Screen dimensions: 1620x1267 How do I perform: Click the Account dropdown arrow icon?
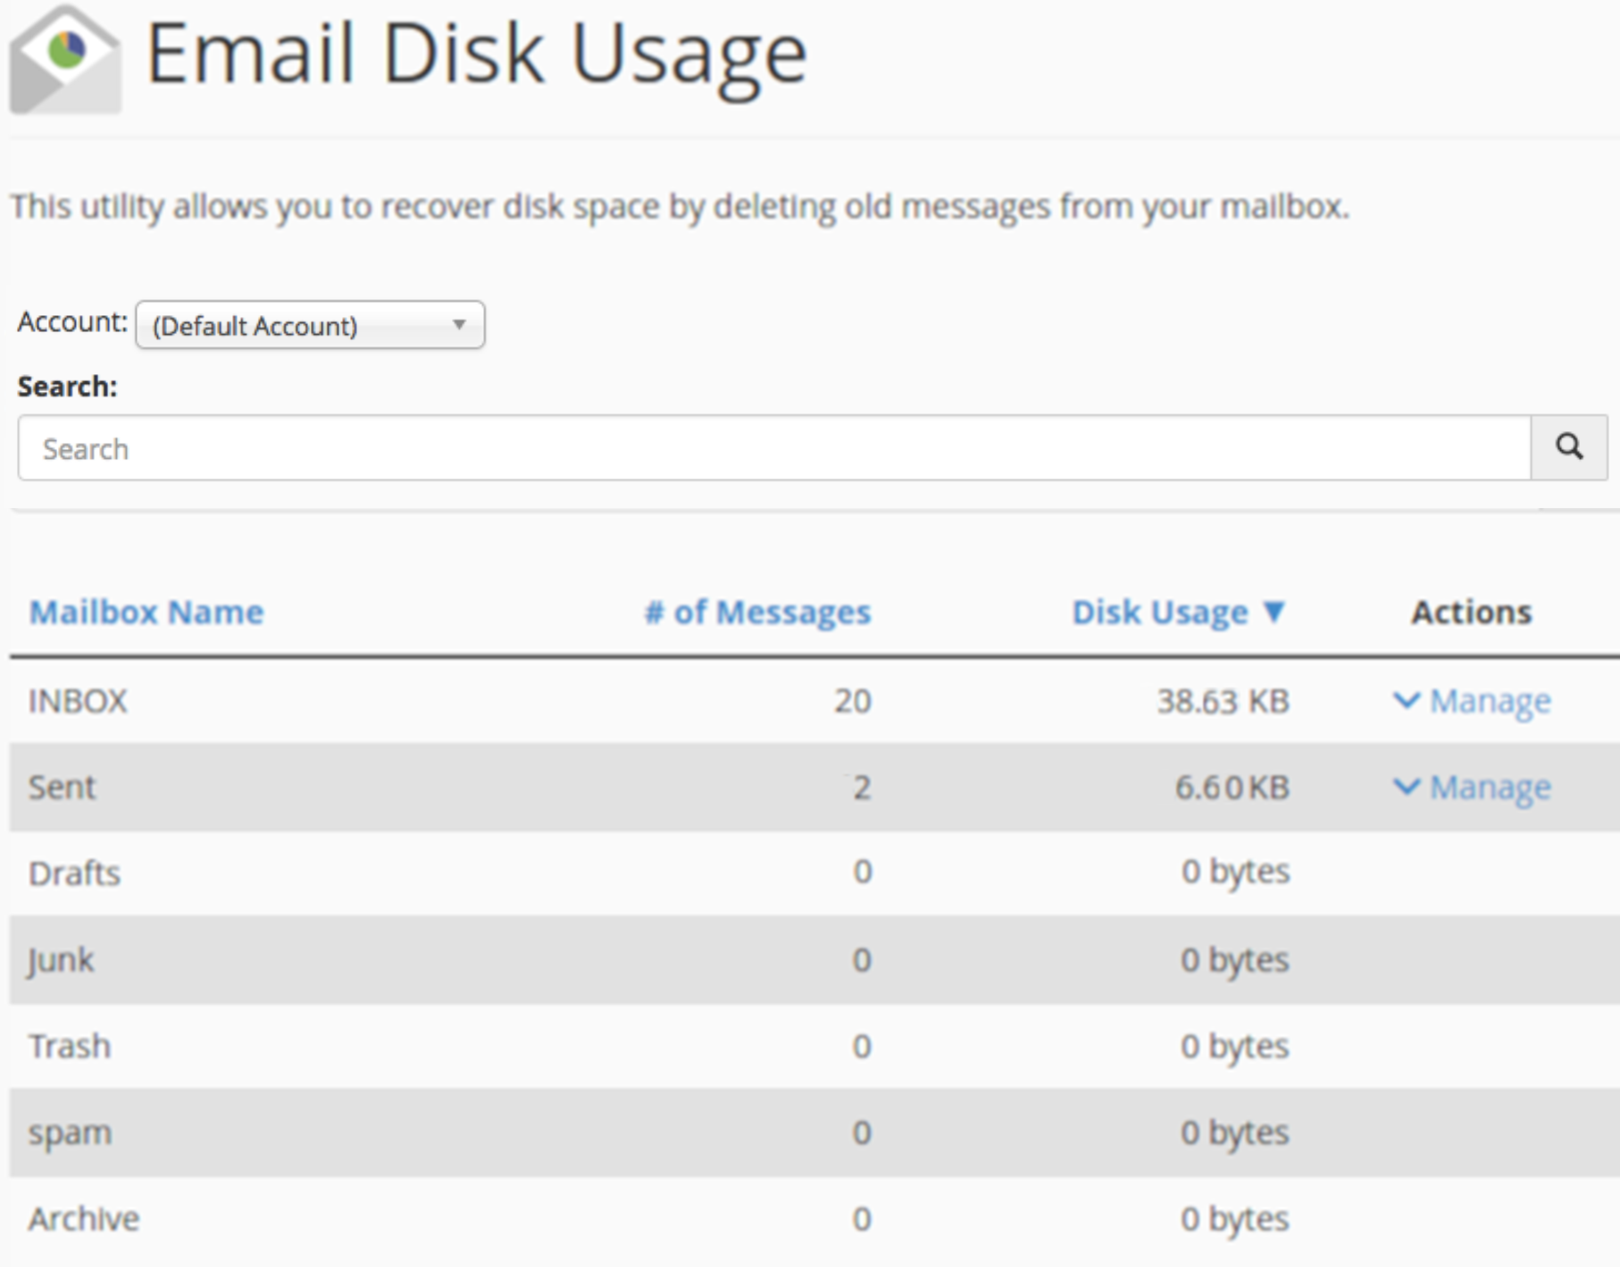coord(459,325)
